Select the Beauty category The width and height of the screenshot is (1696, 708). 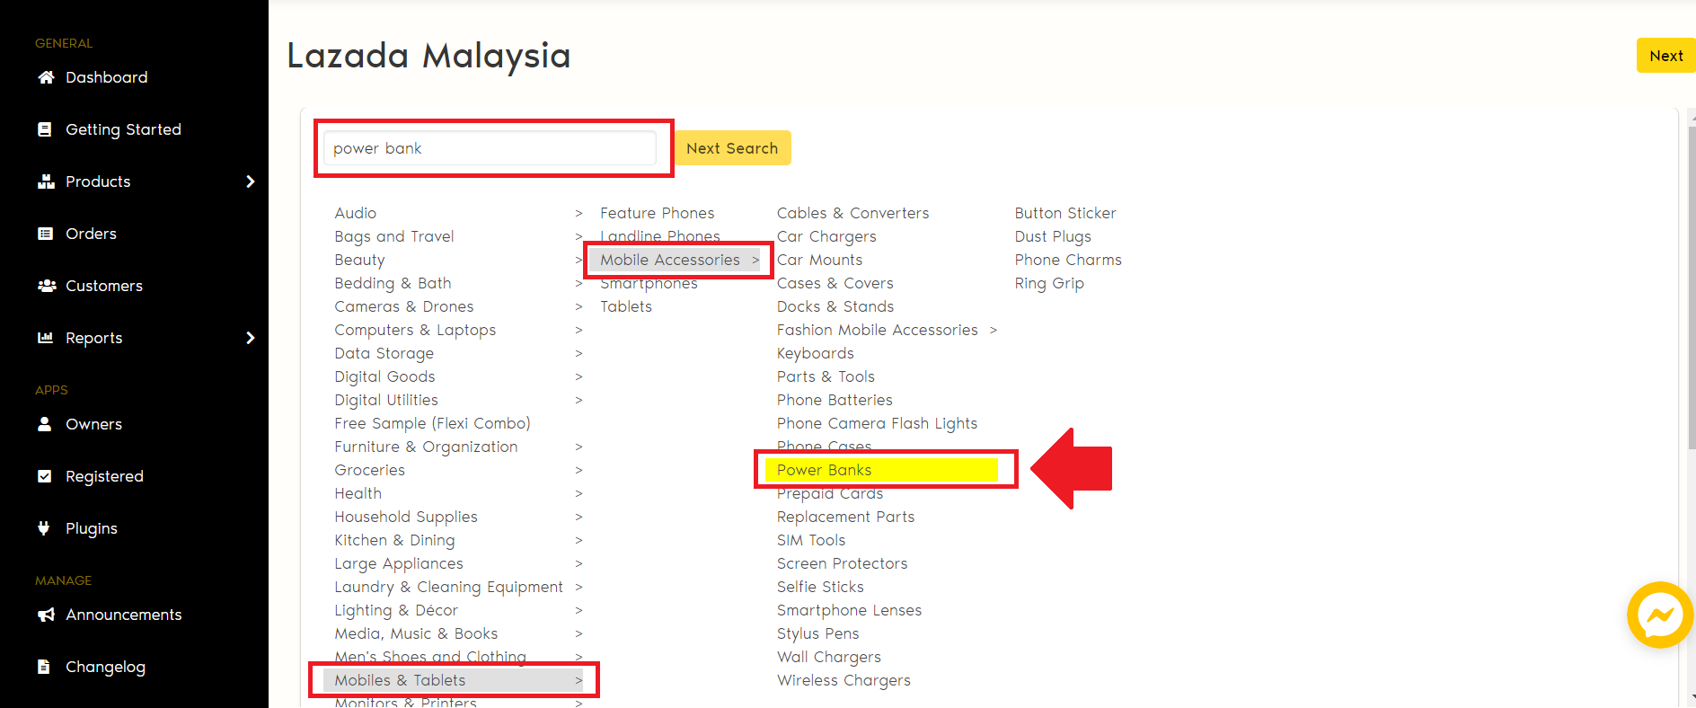[x=359, y=260]
